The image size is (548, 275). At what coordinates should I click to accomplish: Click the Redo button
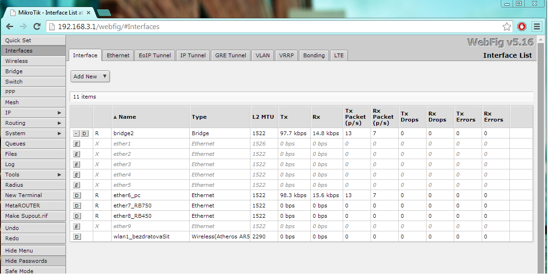point(33,238)
